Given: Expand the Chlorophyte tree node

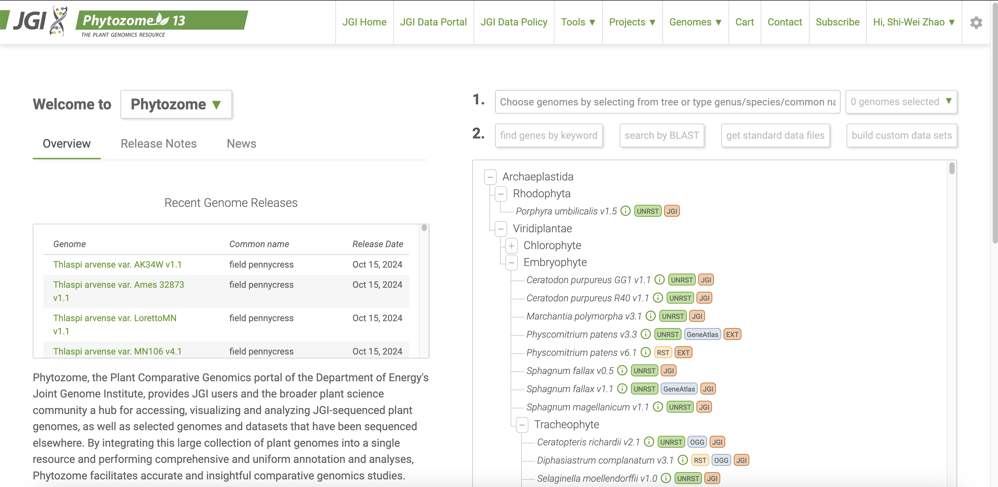Looking at the screenshot, I should [x=511, y=245].
